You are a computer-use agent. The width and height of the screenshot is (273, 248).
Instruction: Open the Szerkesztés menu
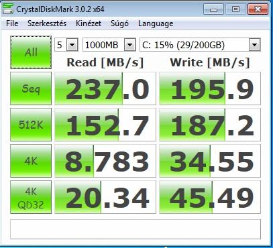pos(47,23)
